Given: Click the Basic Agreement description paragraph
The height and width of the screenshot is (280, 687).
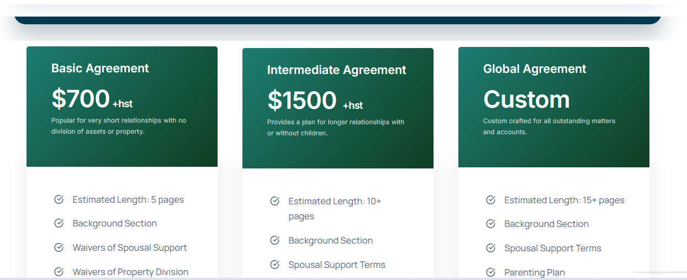Looking at the screenshot, I should click(119, 126).
